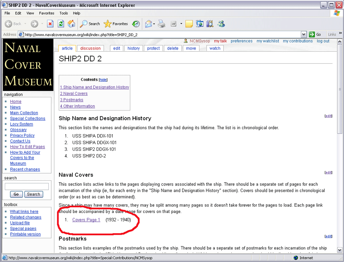Switch to the discussion tab

pyautogui.click(x=91, y=48)
